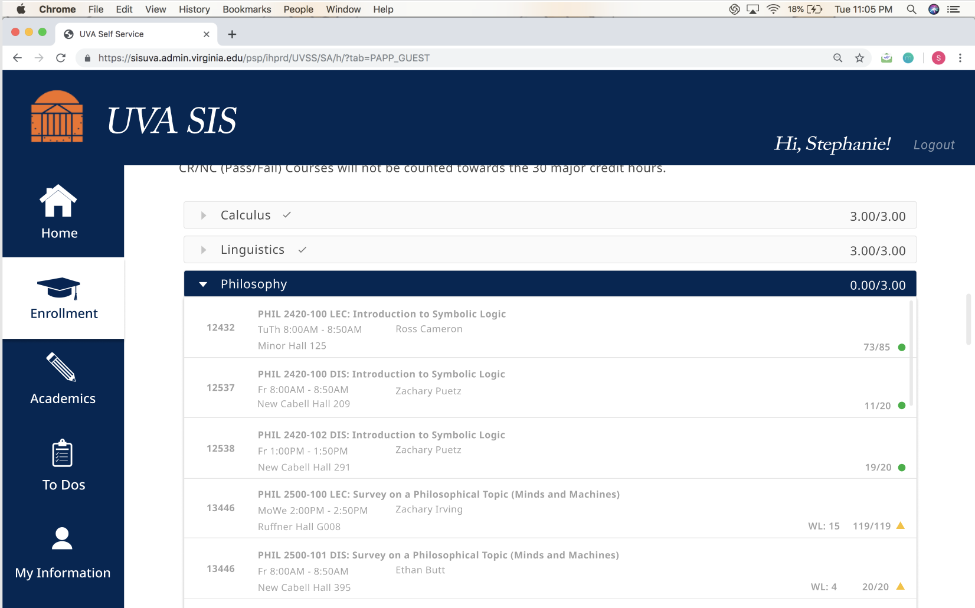Open the My Information person section
Screen dimensions: 975x608
click(63, 553)
